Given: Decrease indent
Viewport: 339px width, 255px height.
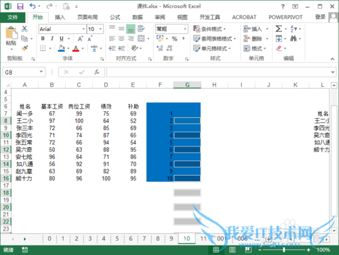Looking at the screenshot, I should click(x=112, y=48).
